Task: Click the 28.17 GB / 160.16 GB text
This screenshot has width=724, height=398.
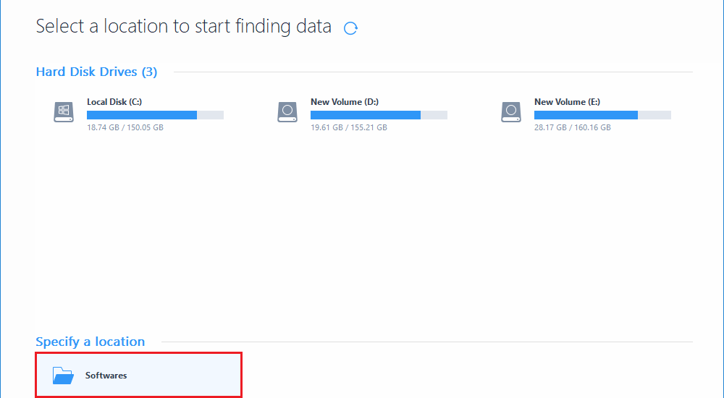Action: (573, 127)
